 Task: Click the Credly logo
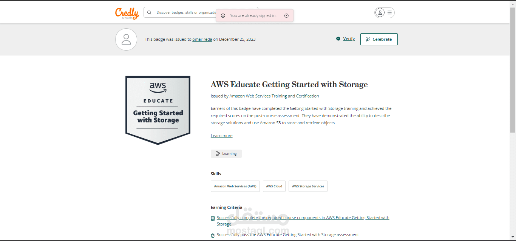tap(127, 13)
